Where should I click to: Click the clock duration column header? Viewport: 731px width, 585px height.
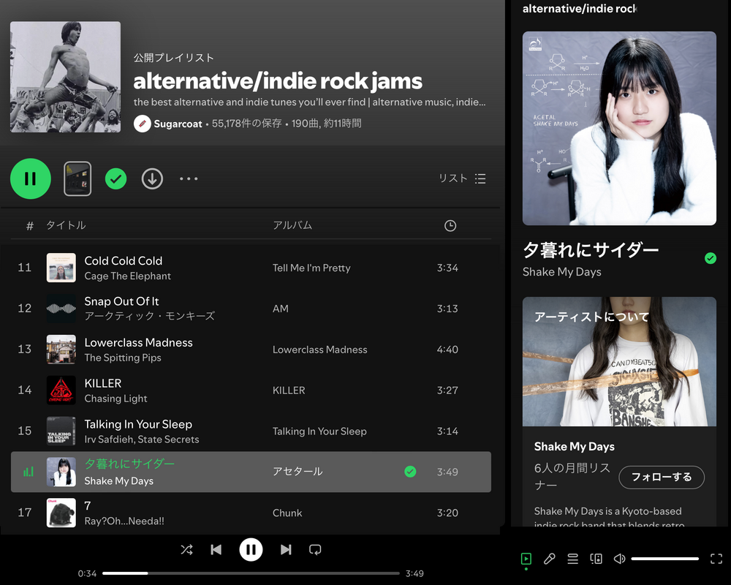(450, 226)
